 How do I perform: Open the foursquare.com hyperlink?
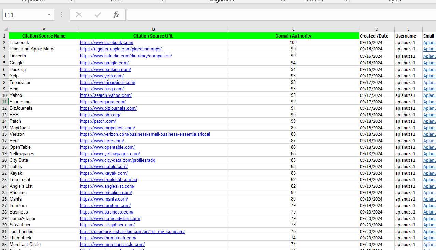tap(103, 102)
